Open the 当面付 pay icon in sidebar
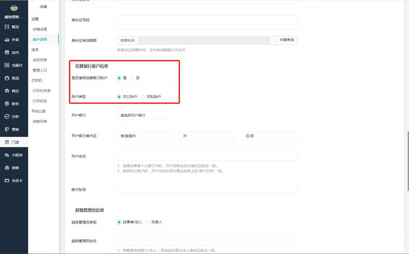The image size is (409, 254). click(x=7, y=65)
